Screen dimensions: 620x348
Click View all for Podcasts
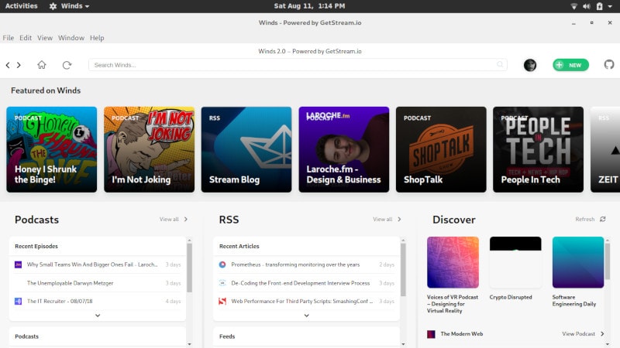pos(169,219)
